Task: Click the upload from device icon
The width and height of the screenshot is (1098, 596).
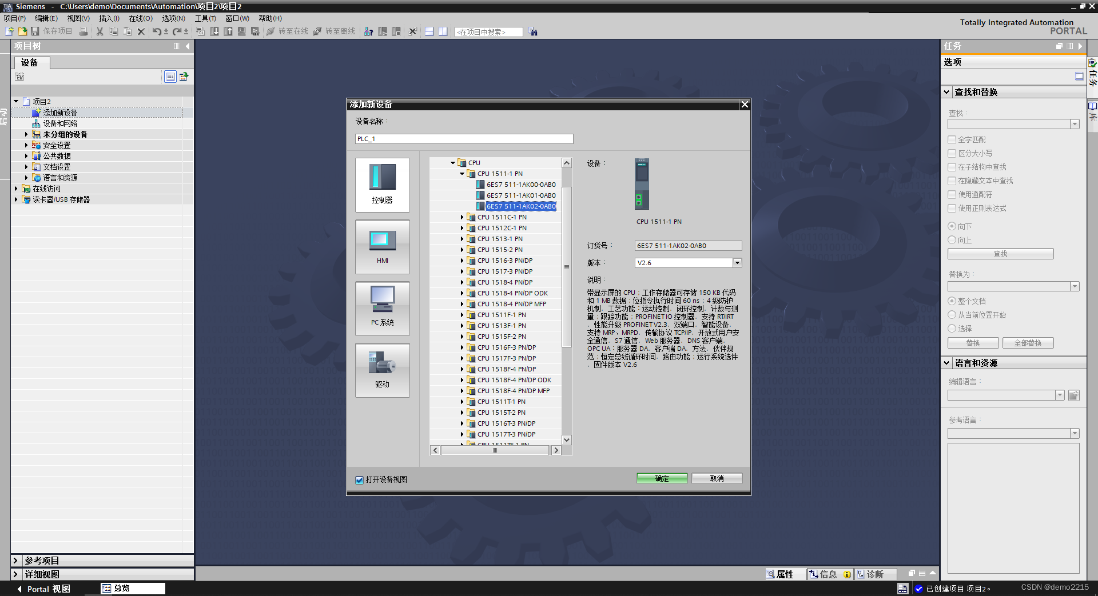Action: coord(228,31)
